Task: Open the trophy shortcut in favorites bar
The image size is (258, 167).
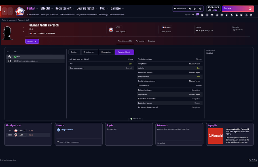Action: coord(212,15)
